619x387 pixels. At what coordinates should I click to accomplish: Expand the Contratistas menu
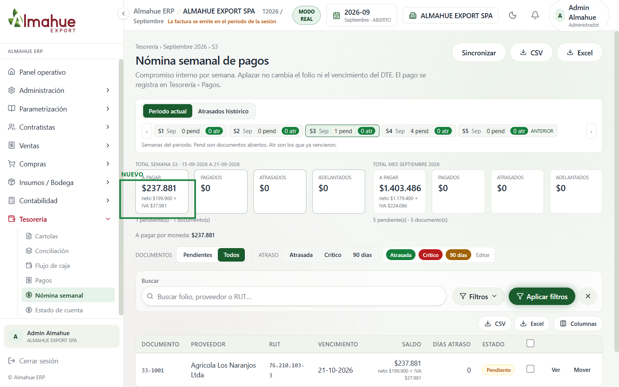pyautogui.click(x=59, y=127)
